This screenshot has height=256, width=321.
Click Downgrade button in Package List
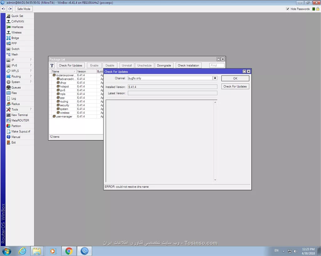click(164, 66)
